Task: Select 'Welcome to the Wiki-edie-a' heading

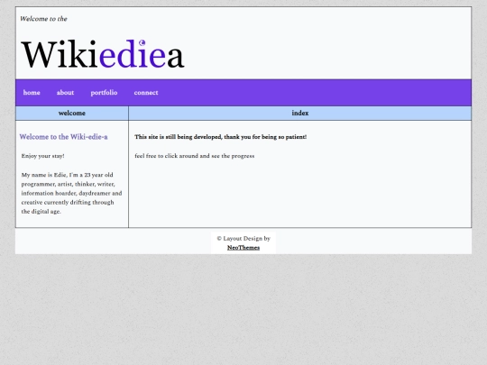Action: pyautogui.click(x=63, y=137)
